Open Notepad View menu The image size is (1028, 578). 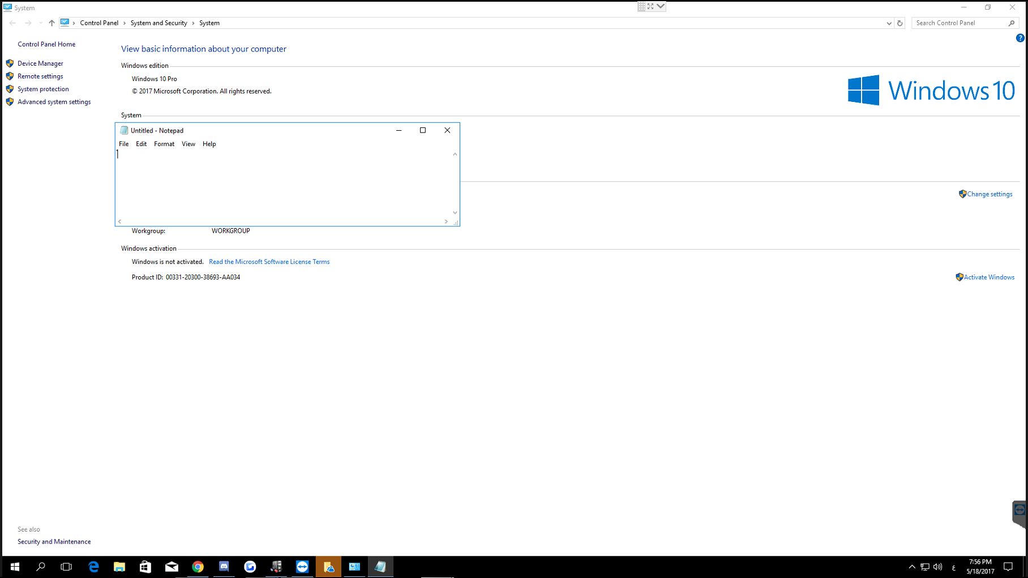coord(189,144)
